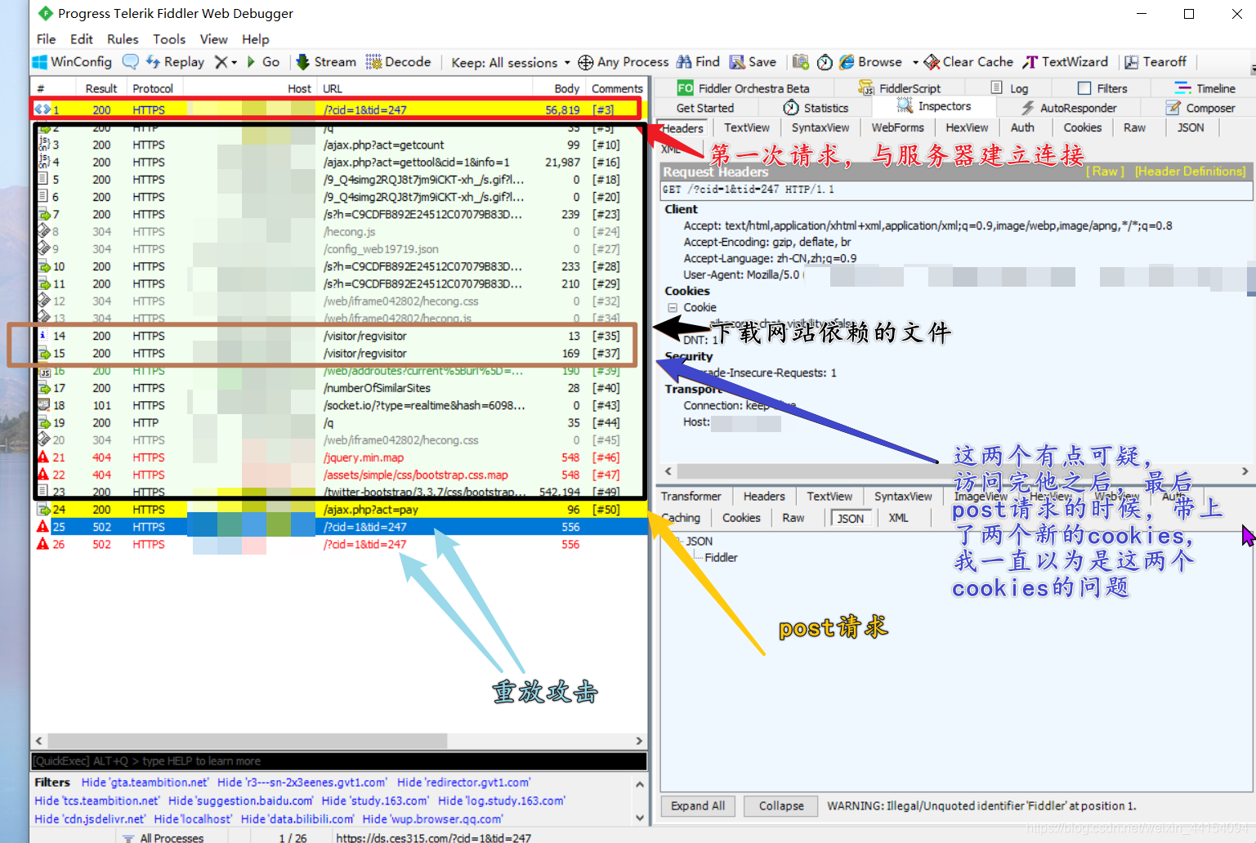This screenshot has width=1256, height=843.
Task: Select the request HexView tab
Action: coord(967,127)
